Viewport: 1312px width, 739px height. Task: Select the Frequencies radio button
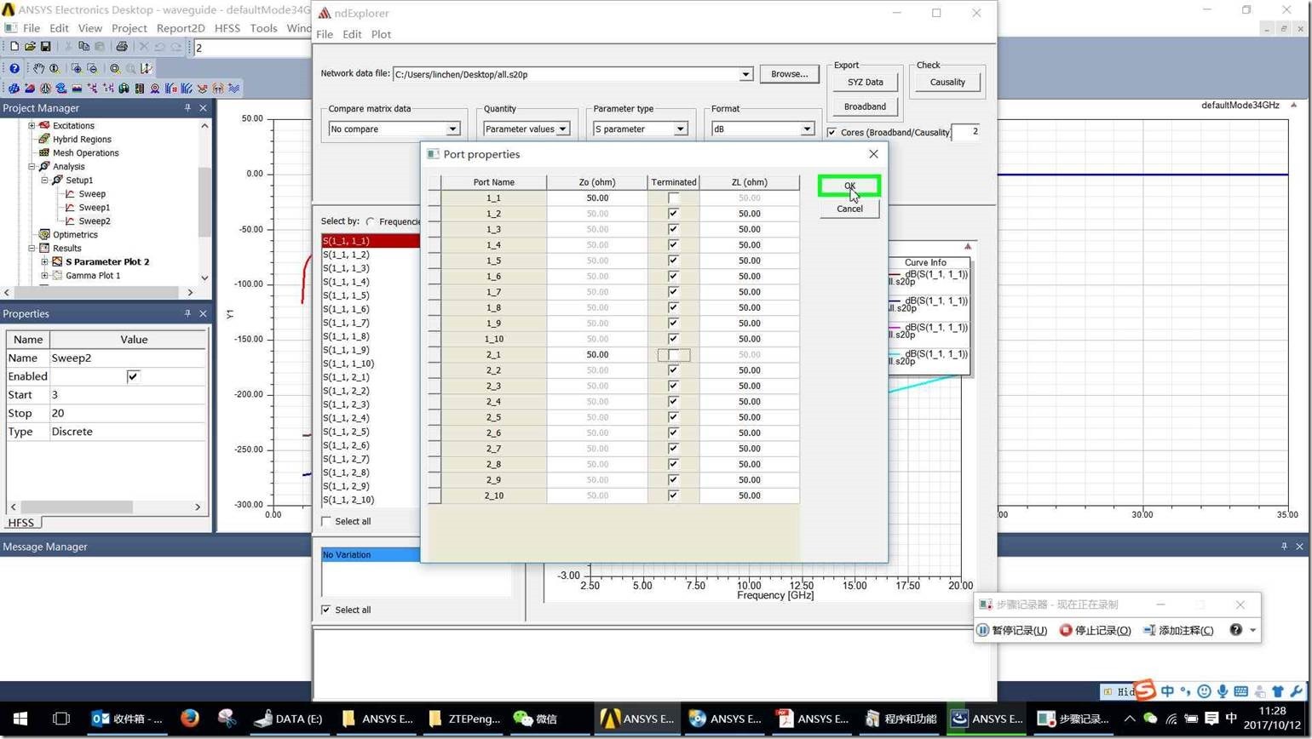click(371, 221)
